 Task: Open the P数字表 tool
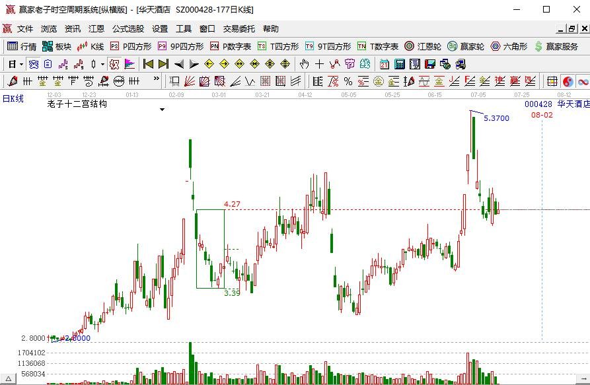click(231, 46)
